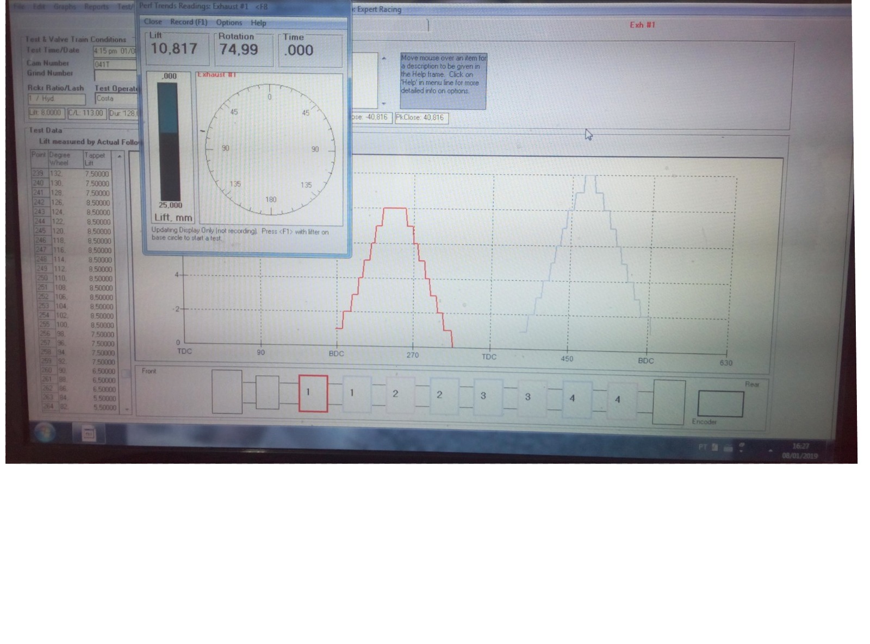Open the Reports menu in main window
870x644 pixels.
point(96,7)
